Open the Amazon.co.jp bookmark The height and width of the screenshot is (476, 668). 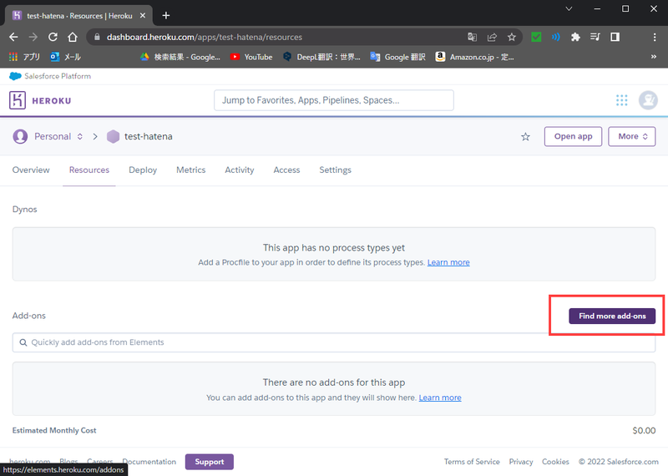point(474,57)
